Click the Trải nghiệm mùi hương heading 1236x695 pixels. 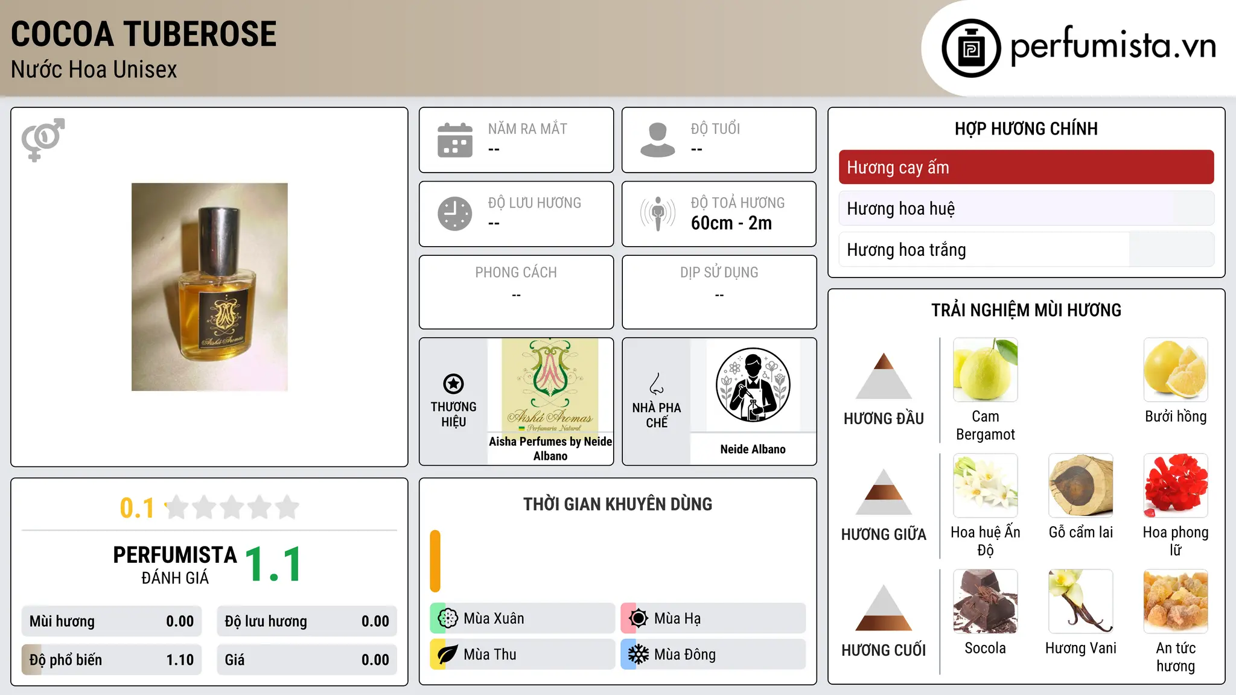tap(1026, 310)
